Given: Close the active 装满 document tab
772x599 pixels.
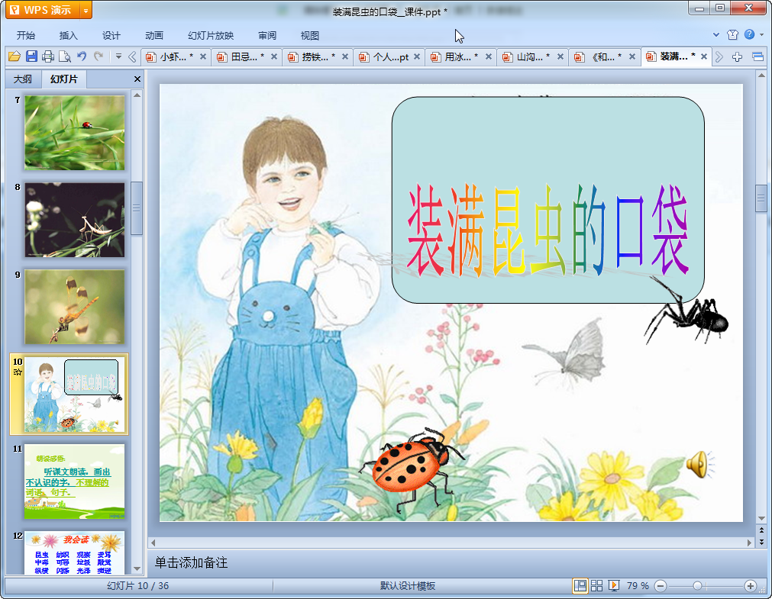Looking at the screenshot, I should pyautogui.click(x=704, y=56).
